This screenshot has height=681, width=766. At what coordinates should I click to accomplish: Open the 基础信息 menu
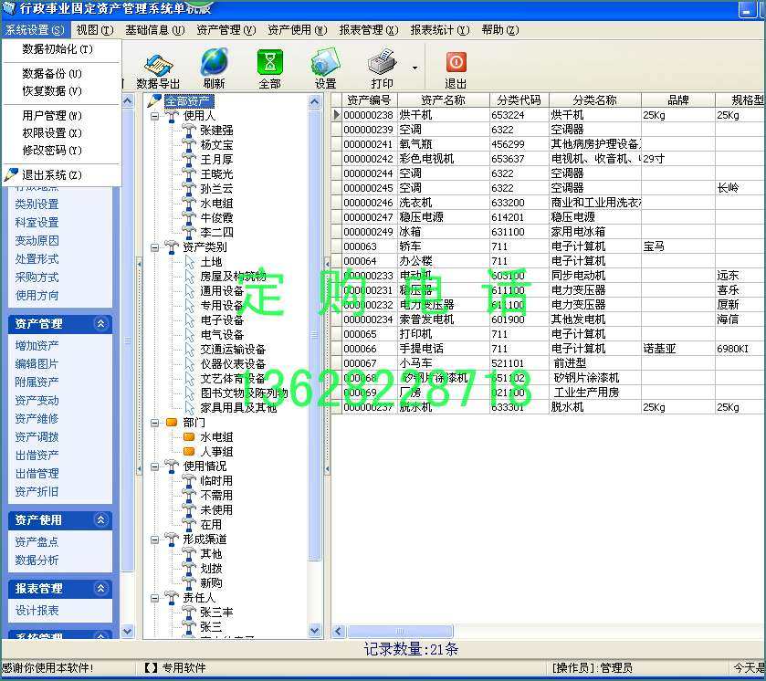(155, 30)
